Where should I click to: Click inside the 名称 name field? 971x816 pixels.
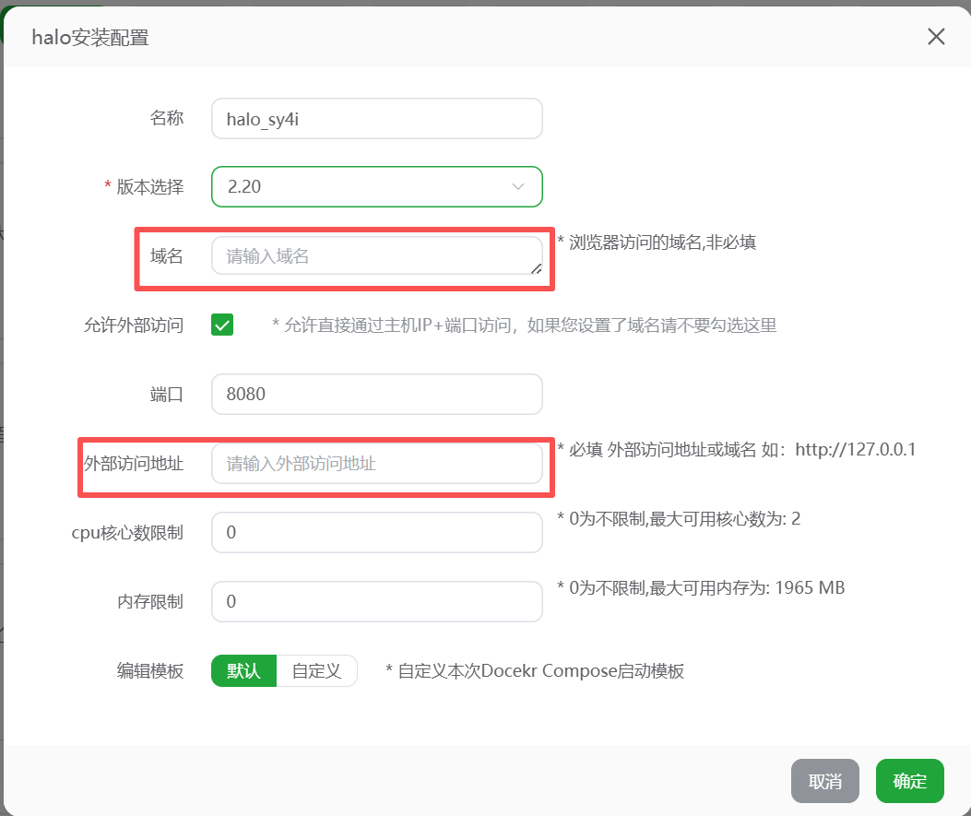point(376,118)
